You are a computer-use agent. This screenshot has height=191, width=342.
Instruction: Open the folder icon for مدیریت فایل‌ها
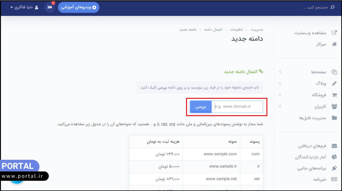(x=334, y=118)
